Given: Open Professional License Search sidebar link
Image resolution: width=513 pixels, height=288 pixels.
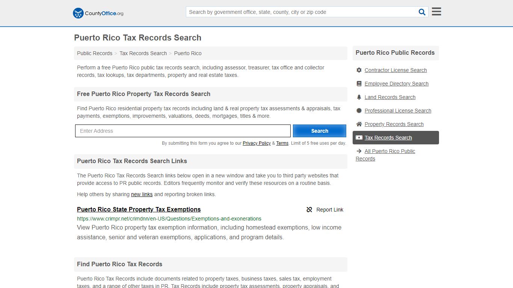Looking at the screenshot, I should [398, 111].
